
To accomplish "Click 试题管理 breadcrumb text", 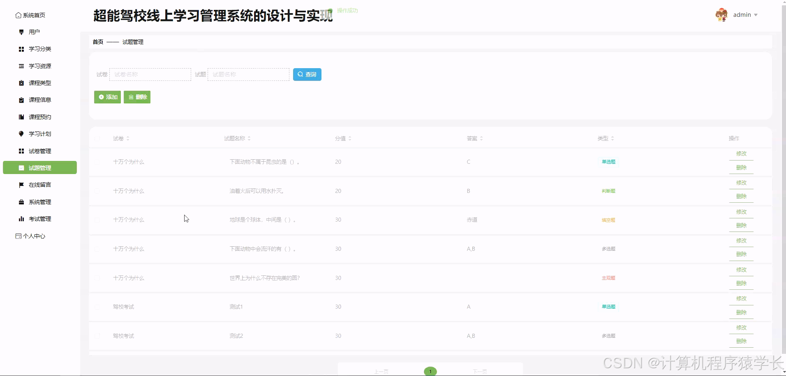I will [x=133, y=42].
